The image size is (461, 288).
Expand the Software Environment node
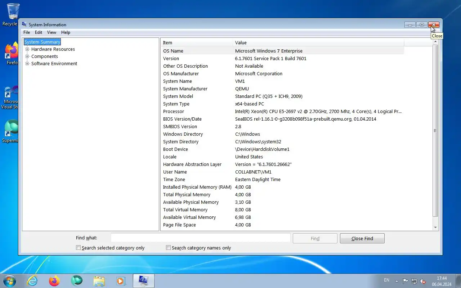pyautogui.click(x=27, y=64)
